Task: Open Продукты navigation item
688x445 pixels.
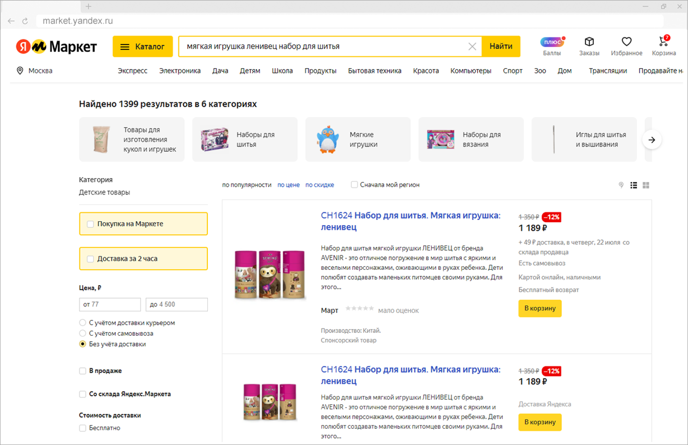Action: point(320,71)
